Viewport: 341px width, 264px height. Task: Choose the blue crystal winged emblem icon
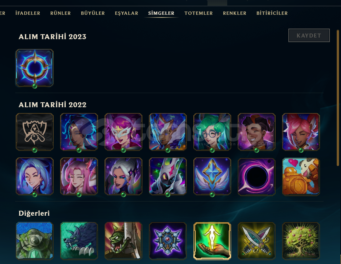click(x=212, y=176)
